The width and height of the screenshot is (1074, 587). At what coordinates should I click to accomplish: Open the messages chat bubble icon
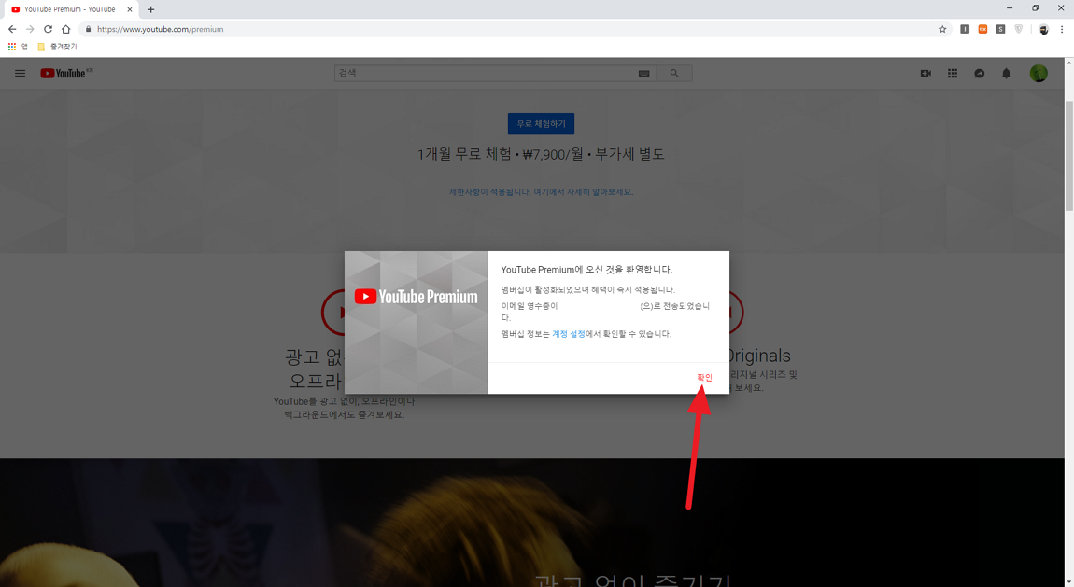tap(980, 73)
